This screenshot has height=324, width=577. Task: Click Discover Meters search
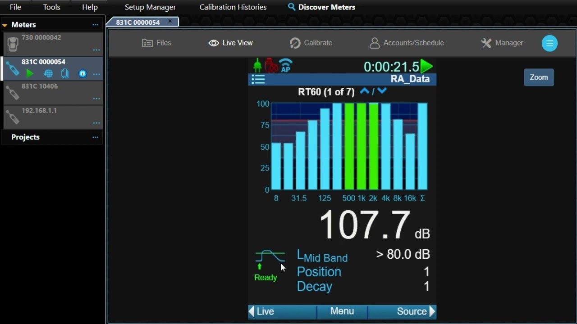click(x=321, y=7)
